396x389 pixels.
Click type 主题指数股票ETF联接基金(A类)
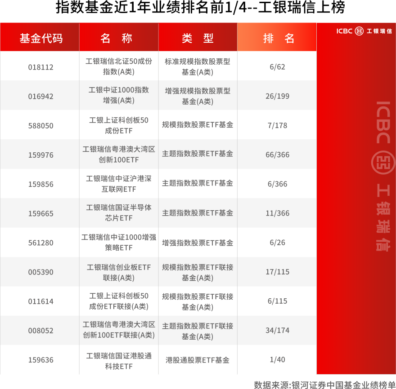(x=198, y=331)
